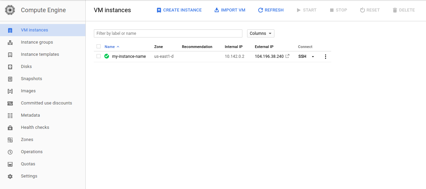The width and height of the screenshot is (426, 189).
Task: Refresh the VM instances list
Action: click(x=271, y=10)
